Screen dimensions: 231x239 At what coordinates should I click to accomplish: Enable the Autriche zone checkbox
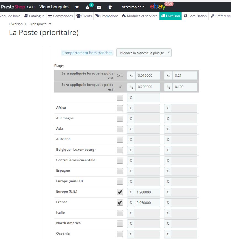point(120,140)
